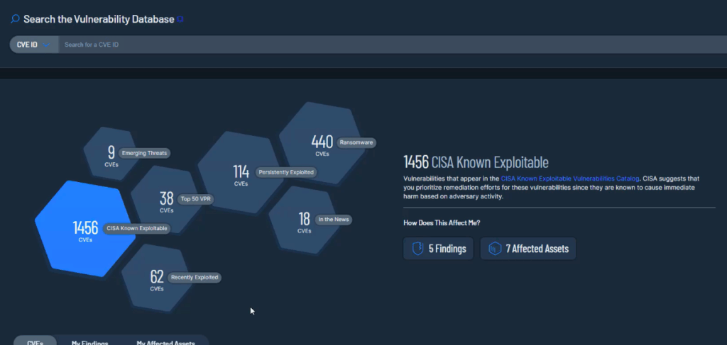Open the CISA Known Exploitable Vulnerabilities Catalog link
727x345 pixels.
tap(570, 179)
